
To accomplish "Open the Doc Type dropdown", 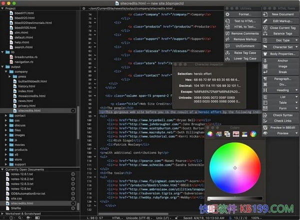I will click(x=282, y=40).
